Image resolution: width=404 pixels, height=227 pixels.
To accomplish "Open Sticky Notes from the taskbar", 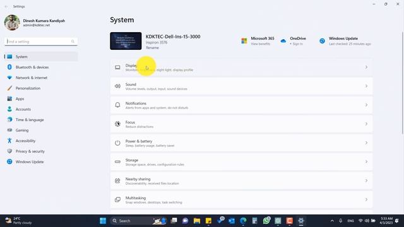I will [x=208, y=221].
